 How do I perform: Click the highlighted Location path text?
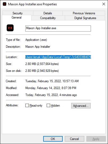tap(58, 57)
